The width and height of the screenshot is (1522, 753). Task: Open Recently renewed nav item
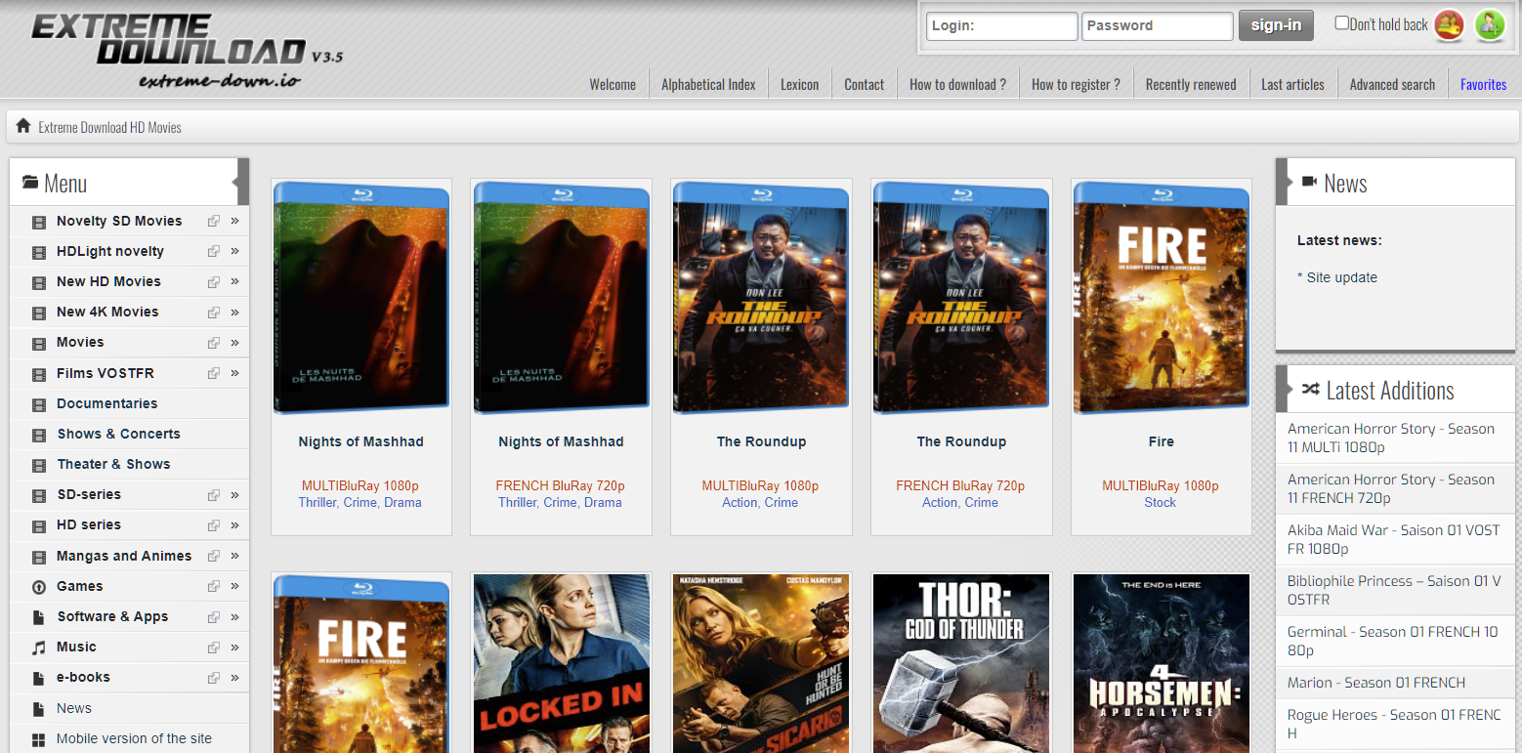1191,84
